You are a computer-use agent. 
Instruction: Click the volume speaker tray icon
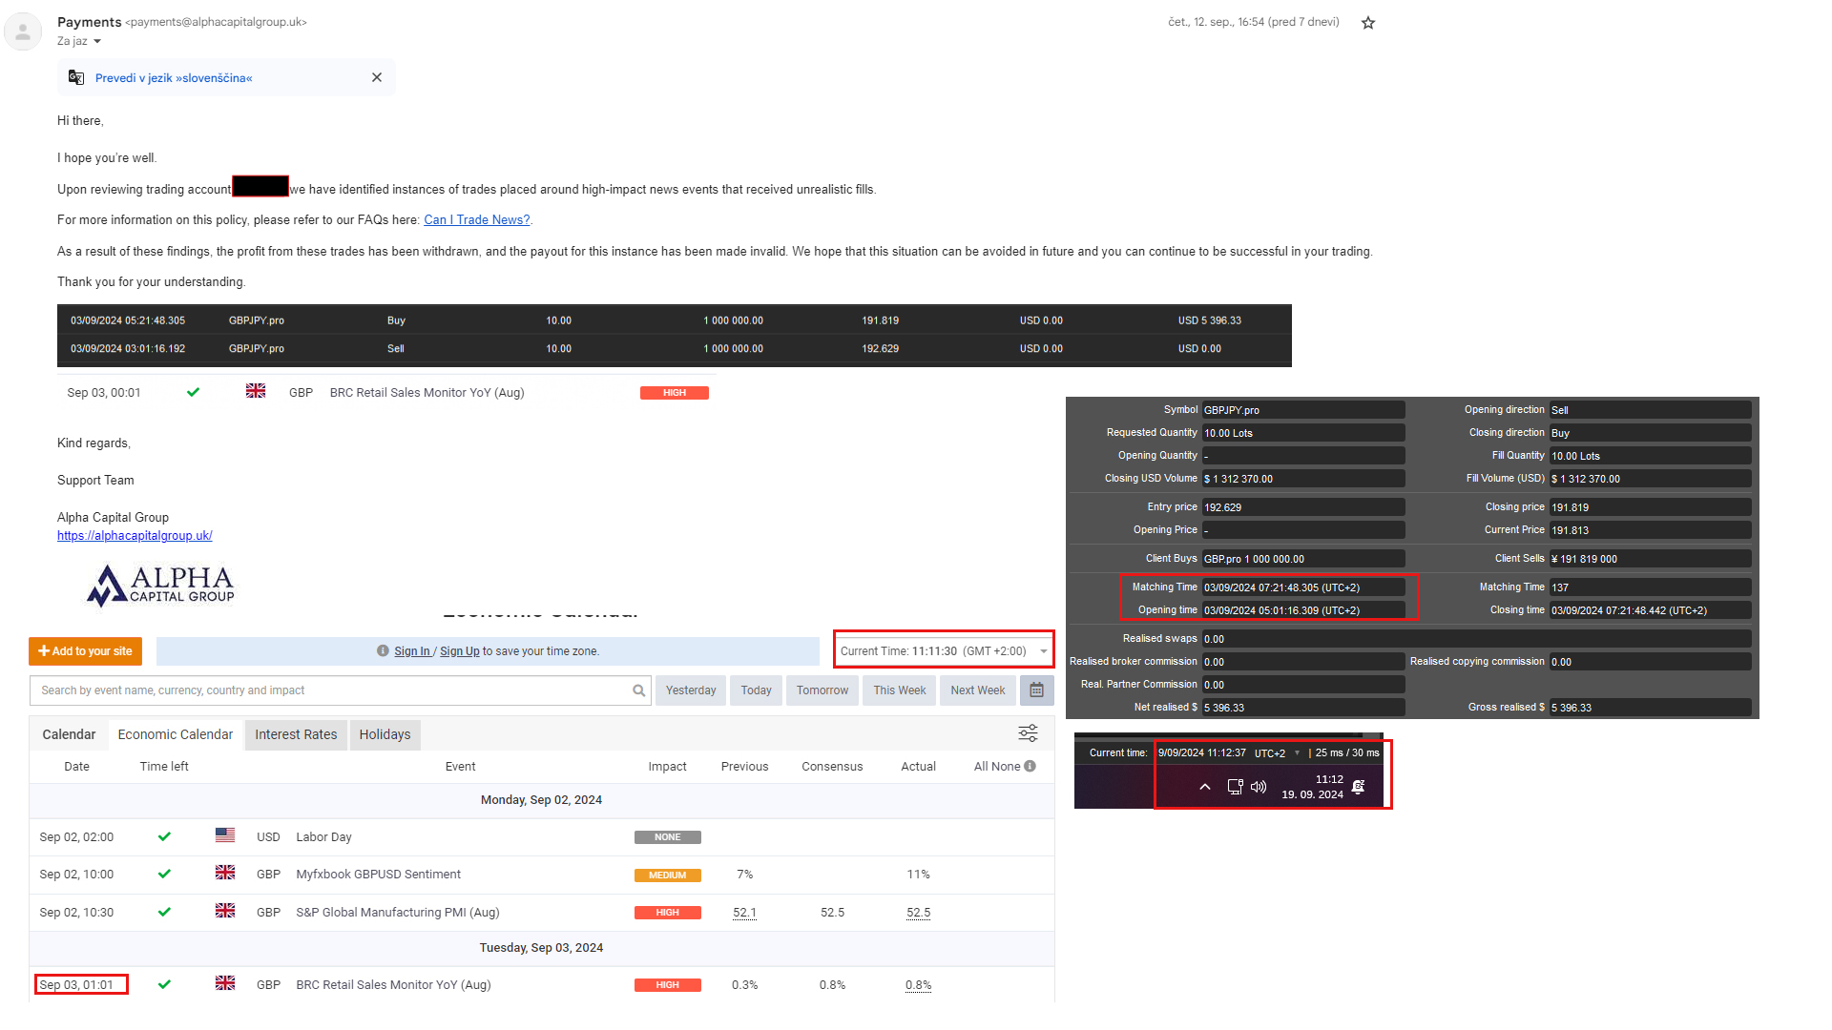[1259, 787]
